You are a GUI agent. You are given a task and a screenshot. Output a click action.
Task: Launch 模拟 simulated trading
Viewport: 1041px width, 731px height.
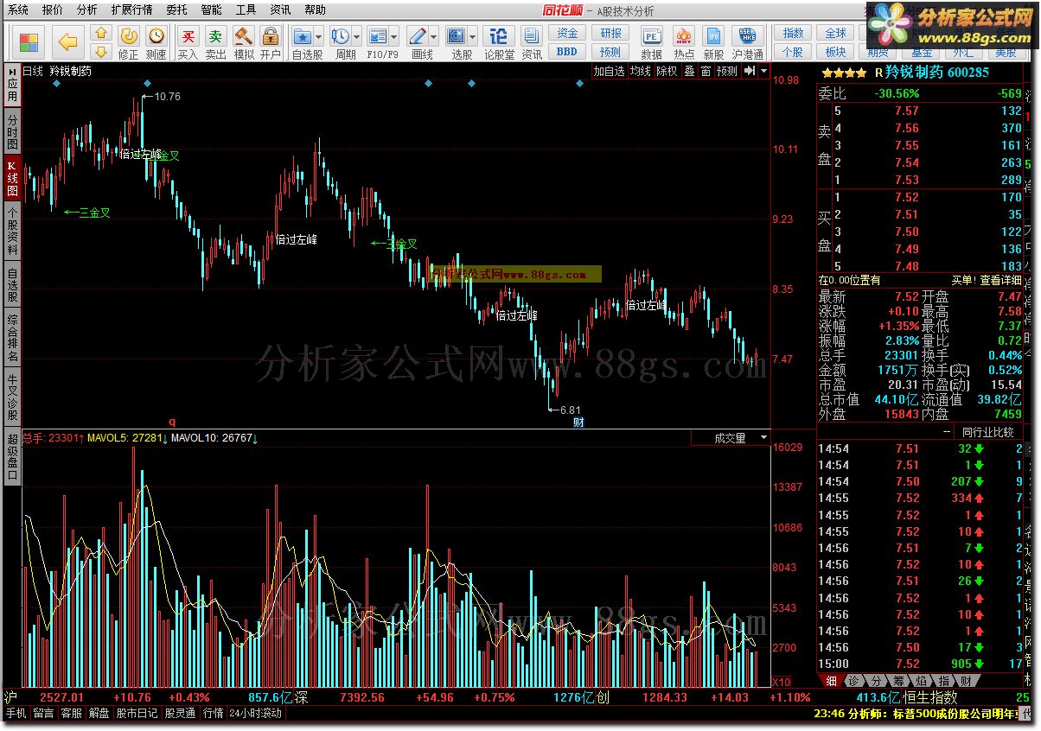point(244,42)
